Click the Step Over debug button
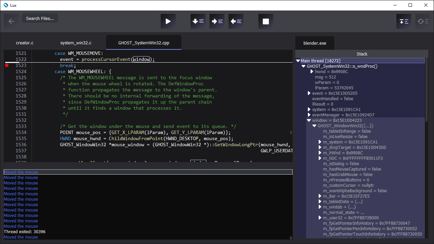 [217, 21]
